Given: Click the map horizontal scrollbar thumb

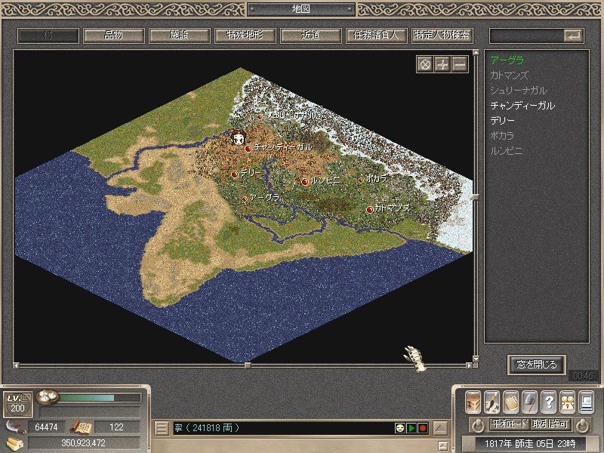Looking at the screenshot, I should (x=248, y=365).
